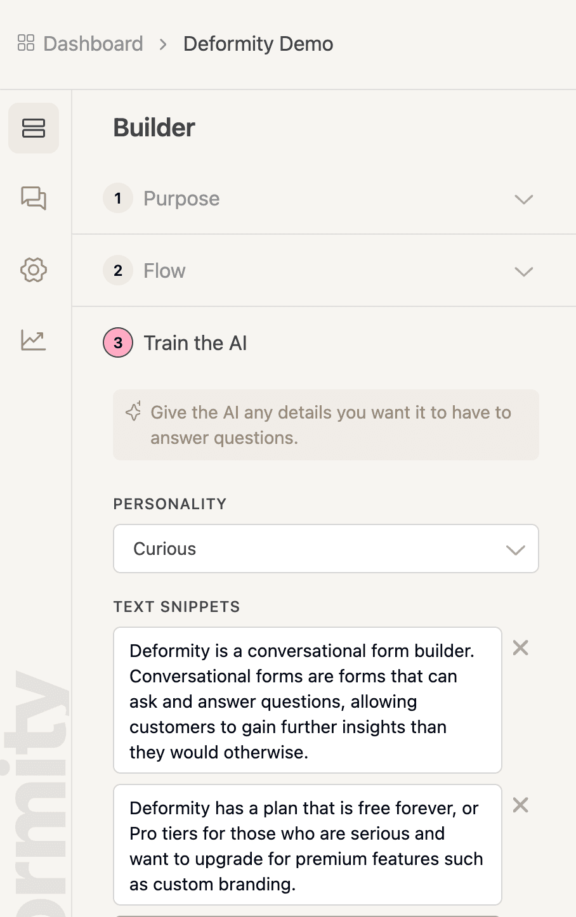This screenshot has height=917, width=576.
Task: Open the Personality dropdown showing Curious
Action: click(325, 549)
